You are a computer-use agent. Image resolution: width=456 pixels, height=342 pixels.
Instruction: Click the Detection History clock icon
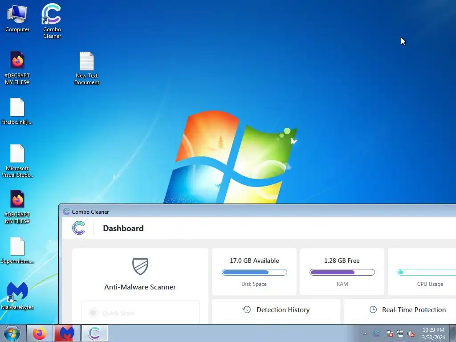247,309
